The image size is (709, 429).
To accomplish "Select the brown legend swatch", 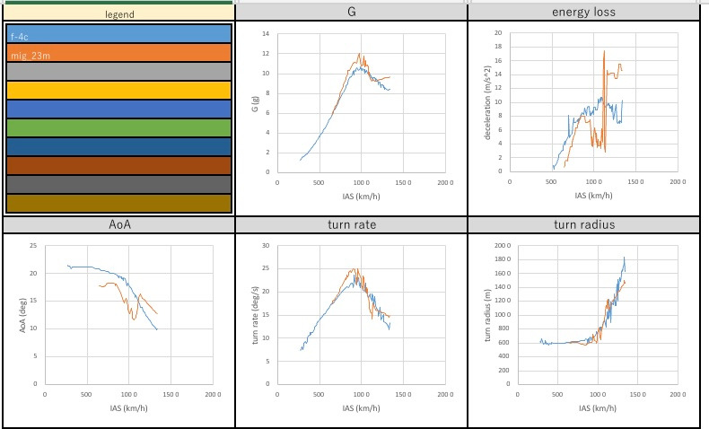I will click(x=118, y=165).
